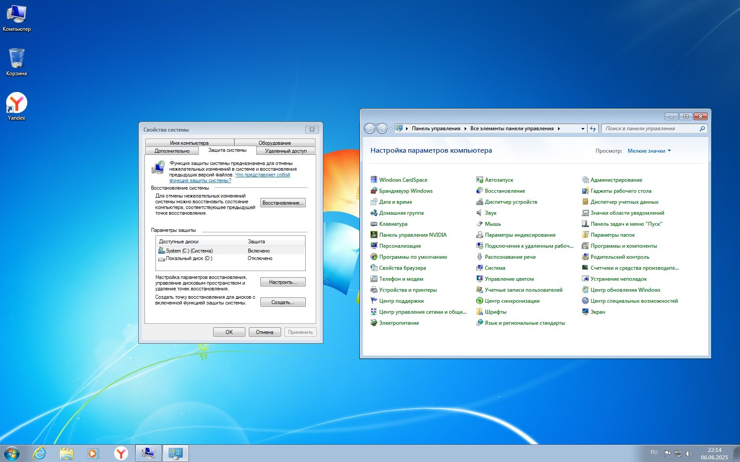The width and height of the screenshot is (740, 462).
Task: Select Локальный диск (D:) in drive list
Action: [189, 259]
